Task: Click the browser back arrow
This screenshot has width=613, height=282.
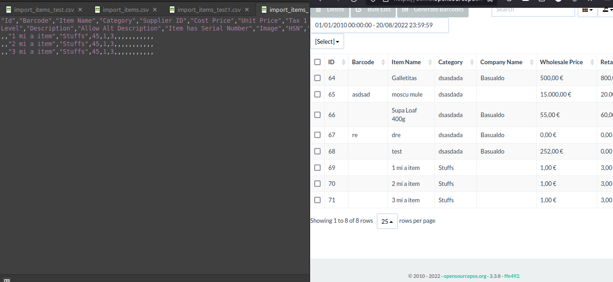Action: (321, 1)
